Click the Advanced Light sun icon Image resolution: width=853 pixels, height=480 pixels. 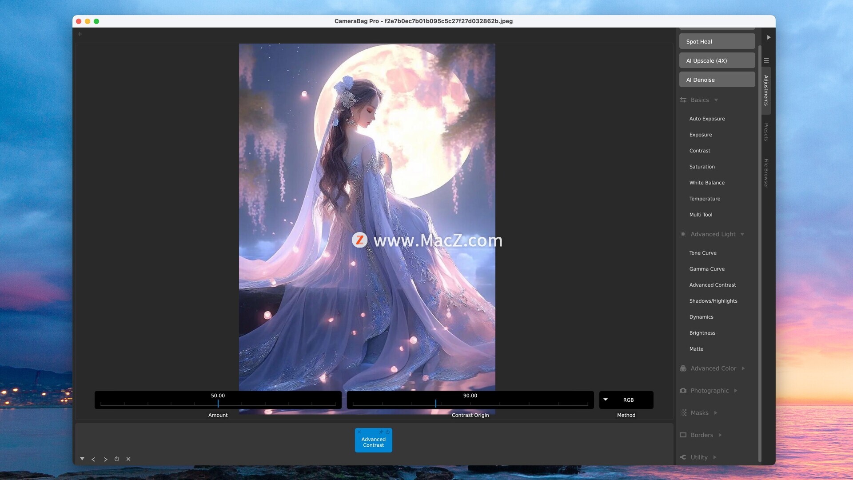coord(683,234)
